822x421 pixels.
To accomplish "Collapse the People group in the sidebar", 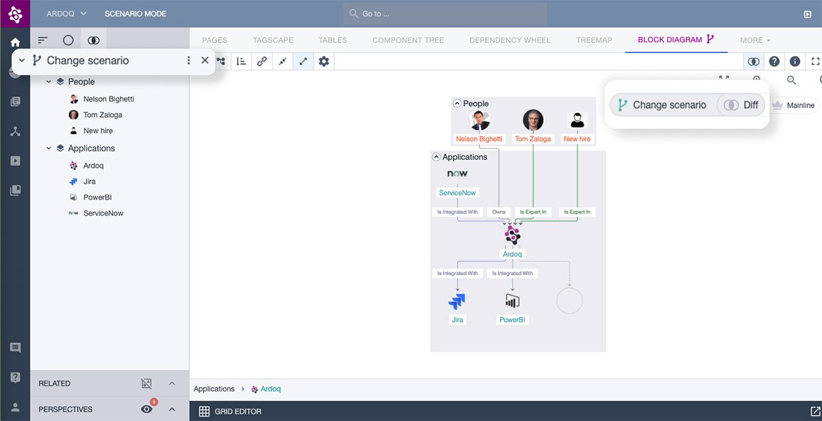I will 48,81.
